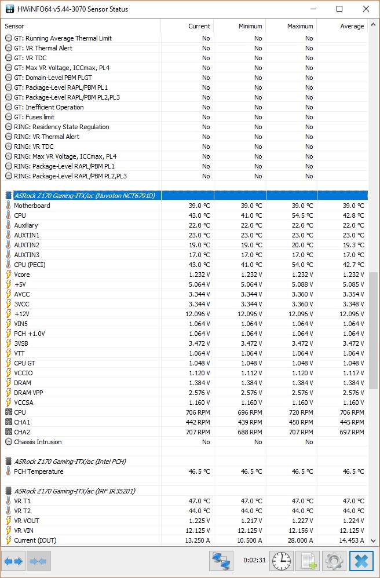Screen dimensions: 380x578
Task: Click the fan icon beside CHA1
Action: (x=9, y=422)
